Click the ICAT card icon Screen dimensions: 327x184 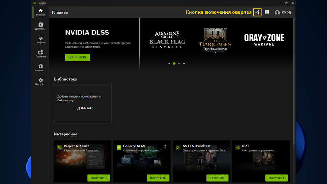point(238,147)
